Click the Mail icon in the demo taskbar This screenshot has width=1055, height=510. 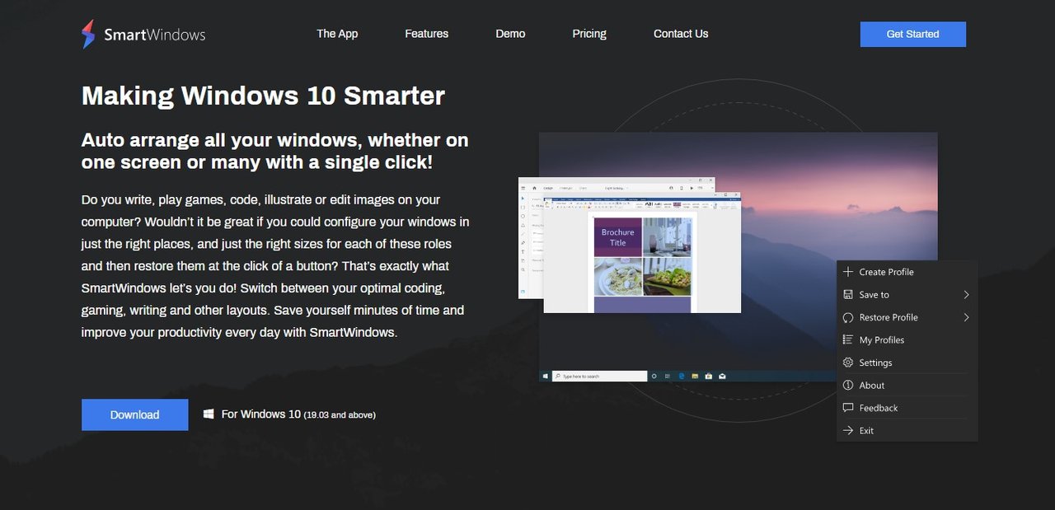click(722, 376)
